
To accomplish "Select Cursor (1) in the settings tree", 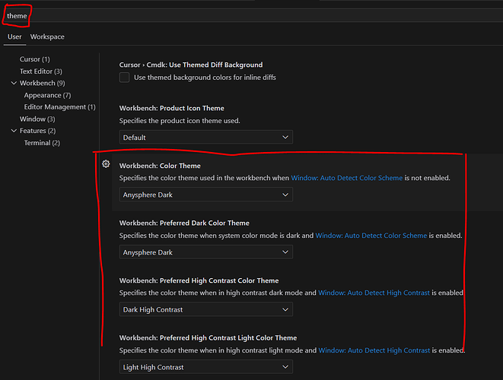I will [35, 59].
